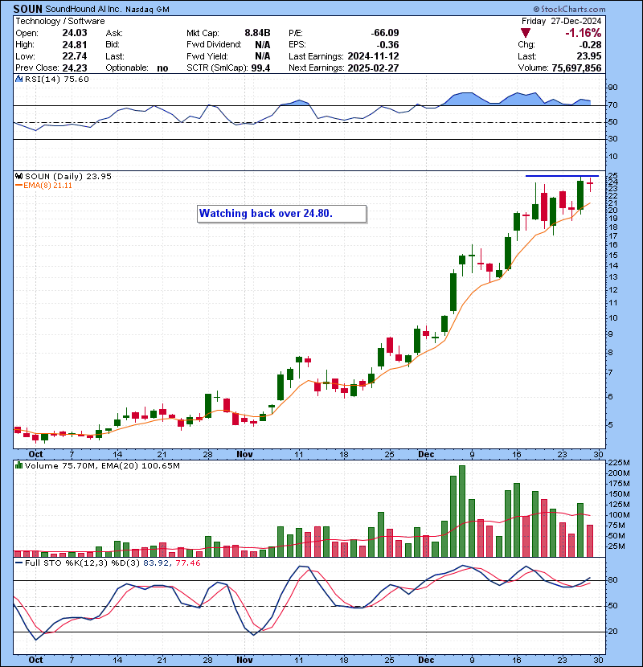Screen dimensions: 643x667
Task: Click the SOUN ticker symbol in the header
Action: [x=28, y=9]
